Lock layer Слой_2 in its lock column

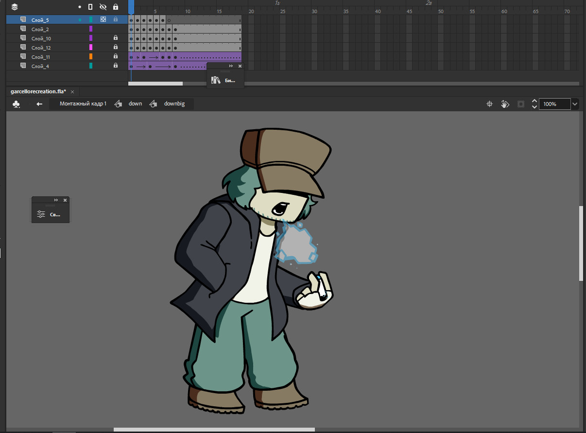[116, 29]
